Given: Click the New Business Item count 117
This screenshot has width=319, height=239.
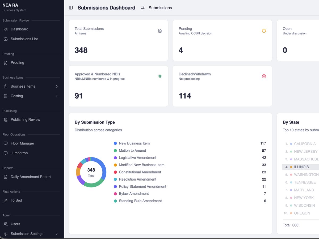Looking at the screenshot, I should tap(263, 143).
